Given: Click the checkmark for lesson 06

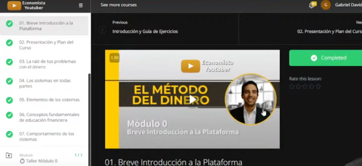Looking at the screenshot, I should click(9, 115).
